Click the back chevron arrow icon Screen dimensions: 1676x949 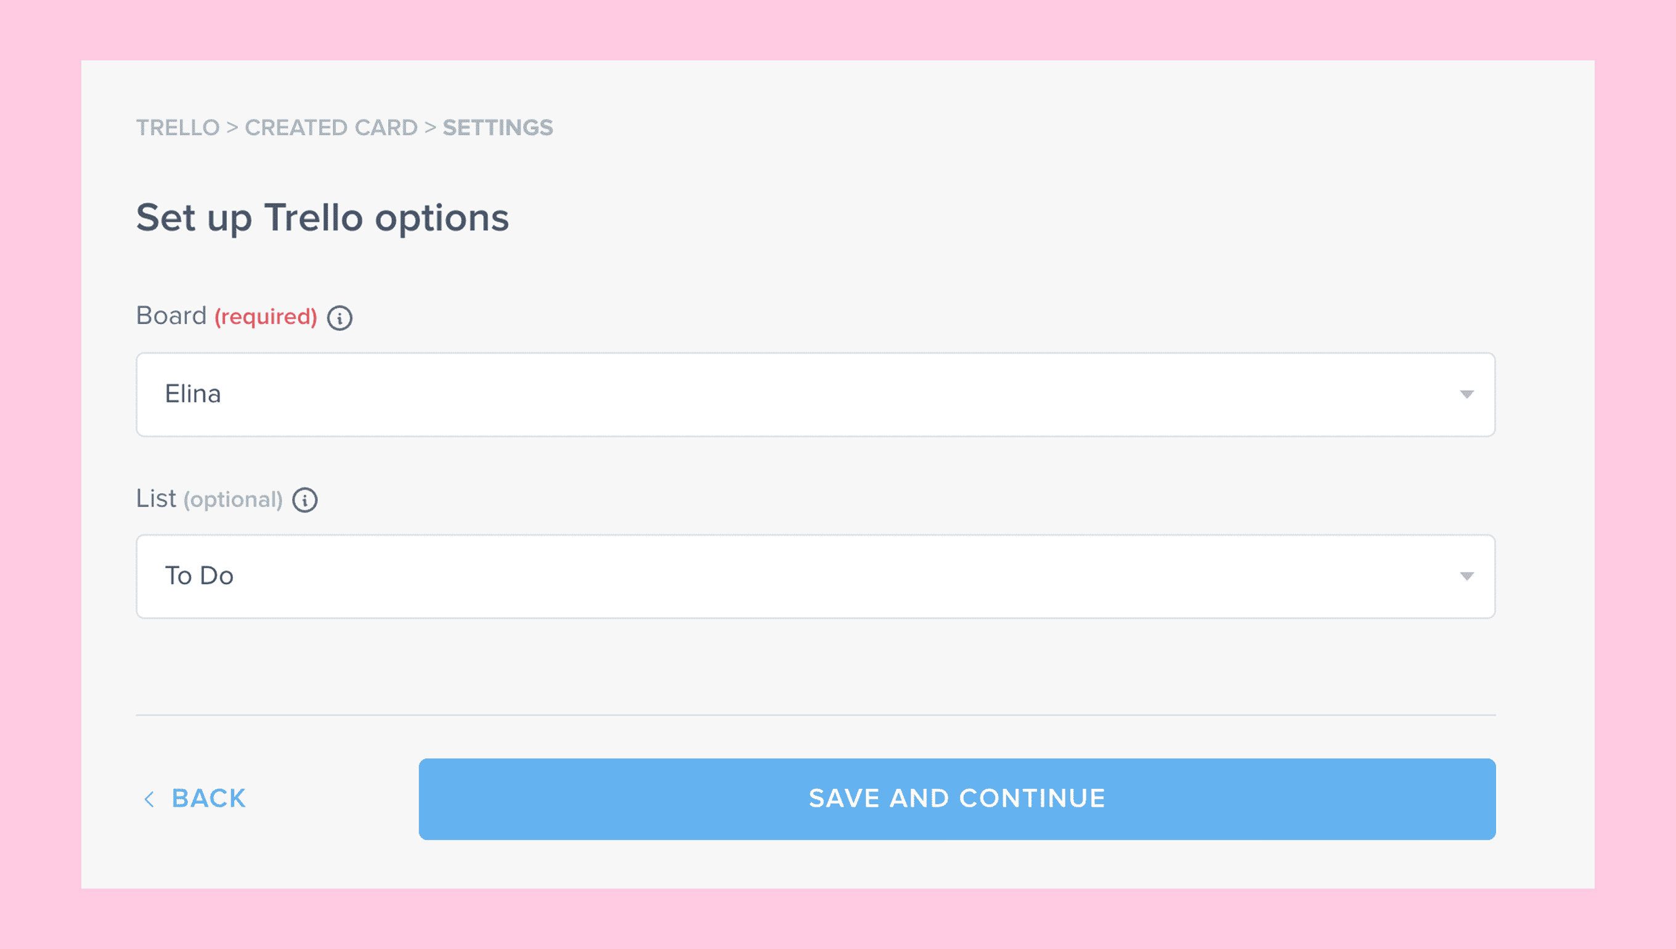149,799
